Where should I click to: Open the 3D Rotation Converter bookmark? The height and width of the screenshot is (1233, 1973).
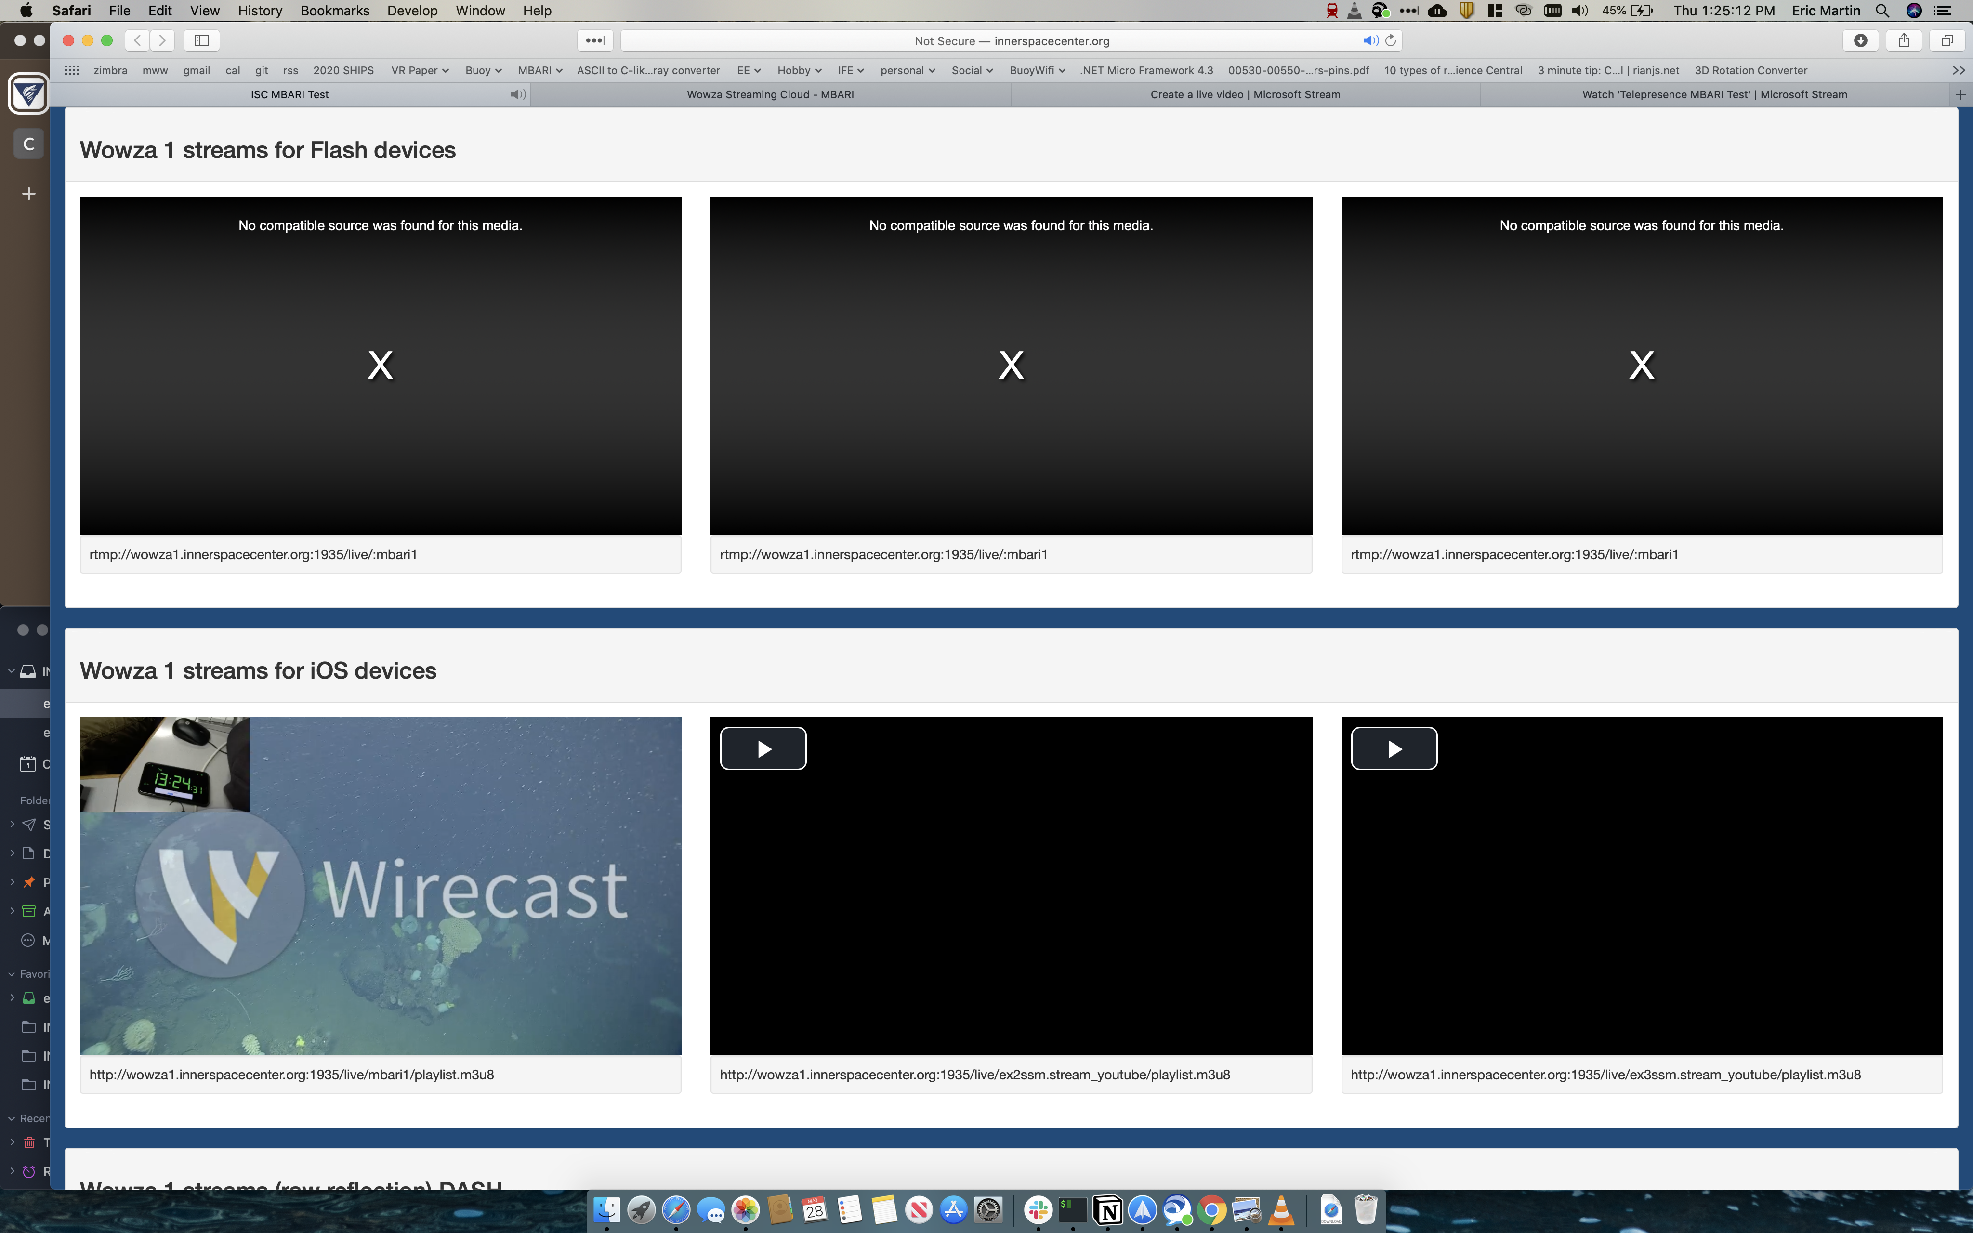(x=1750, y=70)
